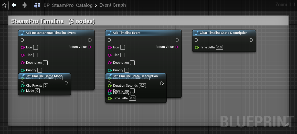Click exec output pin of Clear Timeline State Description
297x134 pixels.
click(251, 40)
